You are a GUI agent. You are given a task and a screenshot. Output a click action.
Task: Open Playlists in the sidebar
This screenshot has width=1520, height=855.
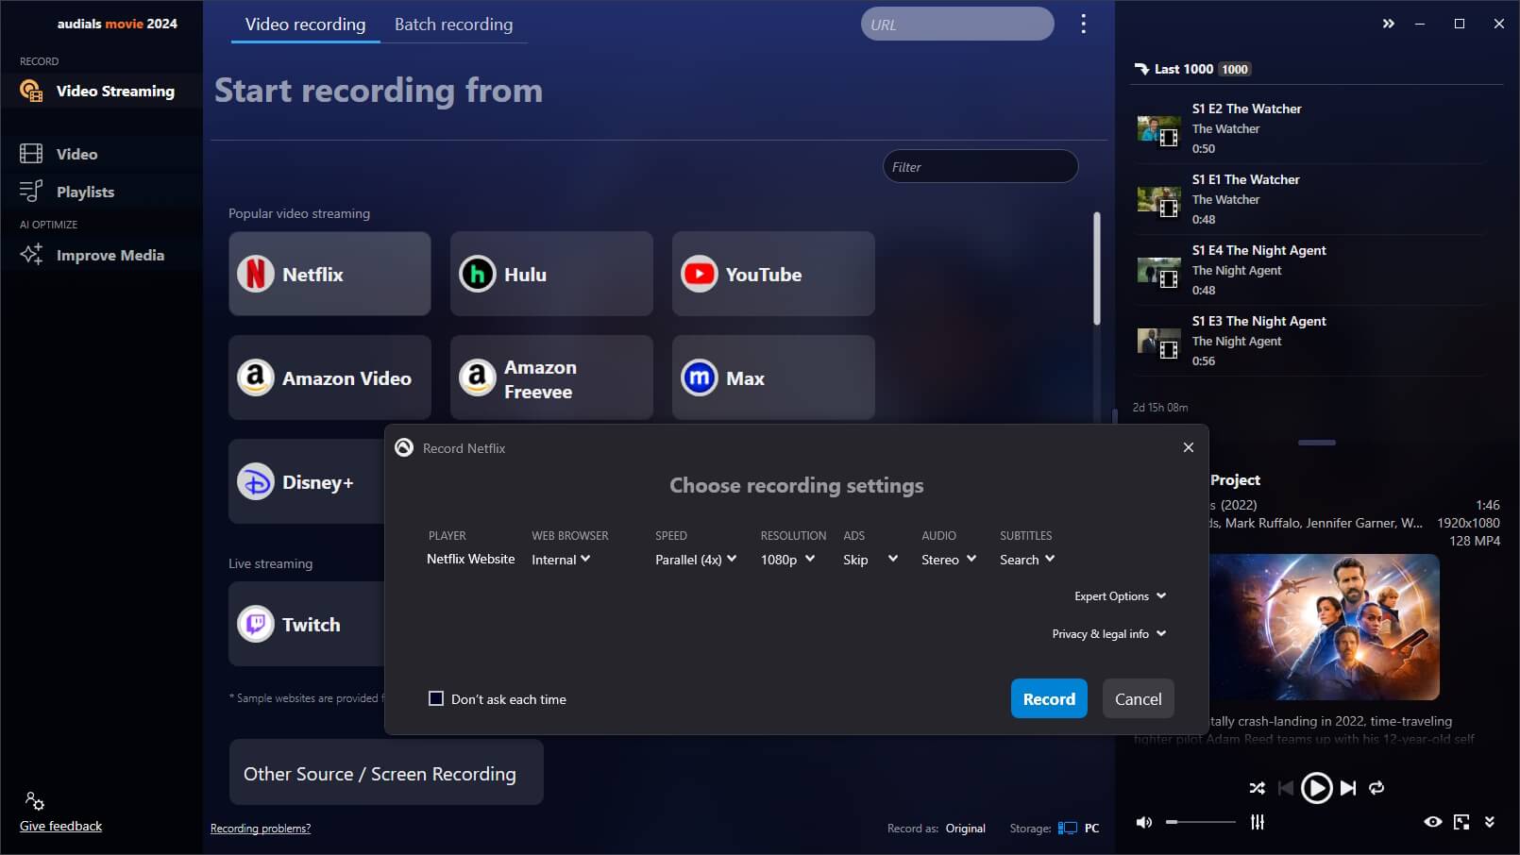pyautogui.click(x=101, y=192)
